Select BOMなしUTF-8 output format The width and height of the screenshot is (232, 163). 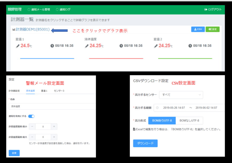click(189, 121)
